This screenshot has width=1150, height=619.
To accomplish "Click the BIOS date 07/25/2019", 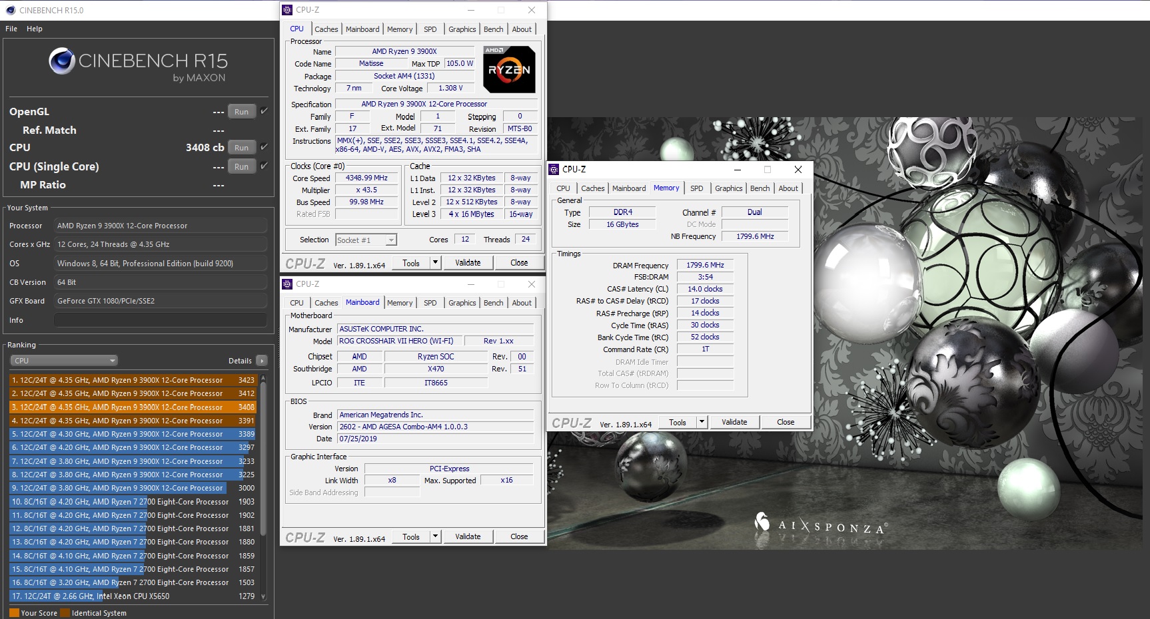I will pos(436,439).
